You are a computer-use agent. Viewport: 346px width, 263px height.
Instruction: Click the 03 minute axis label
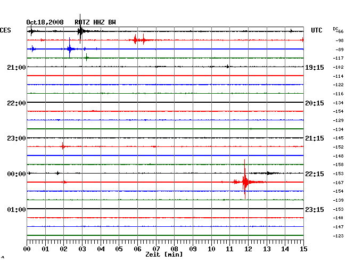click(82, 249)
